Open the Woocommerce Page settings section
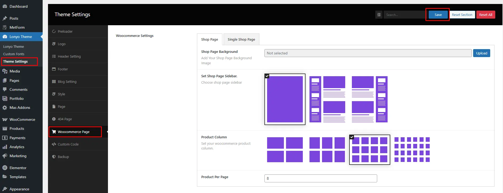 [78, 132]
